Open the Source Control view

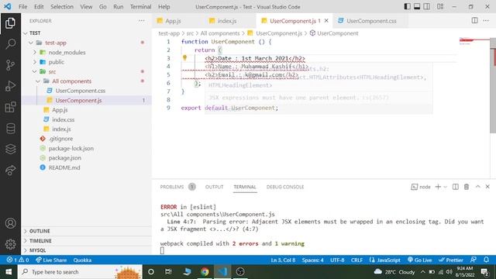click(10, 65)
